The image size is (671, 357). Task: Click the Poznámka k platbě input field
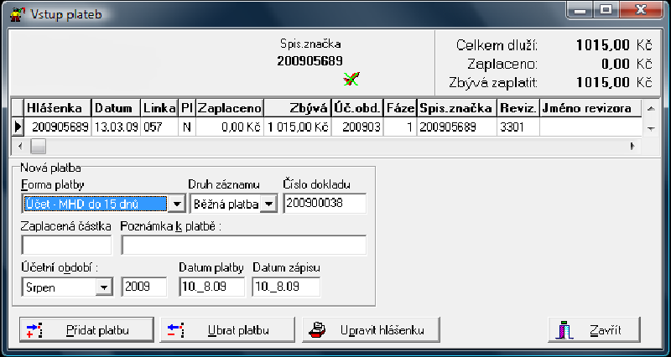[x=244, y=245]
